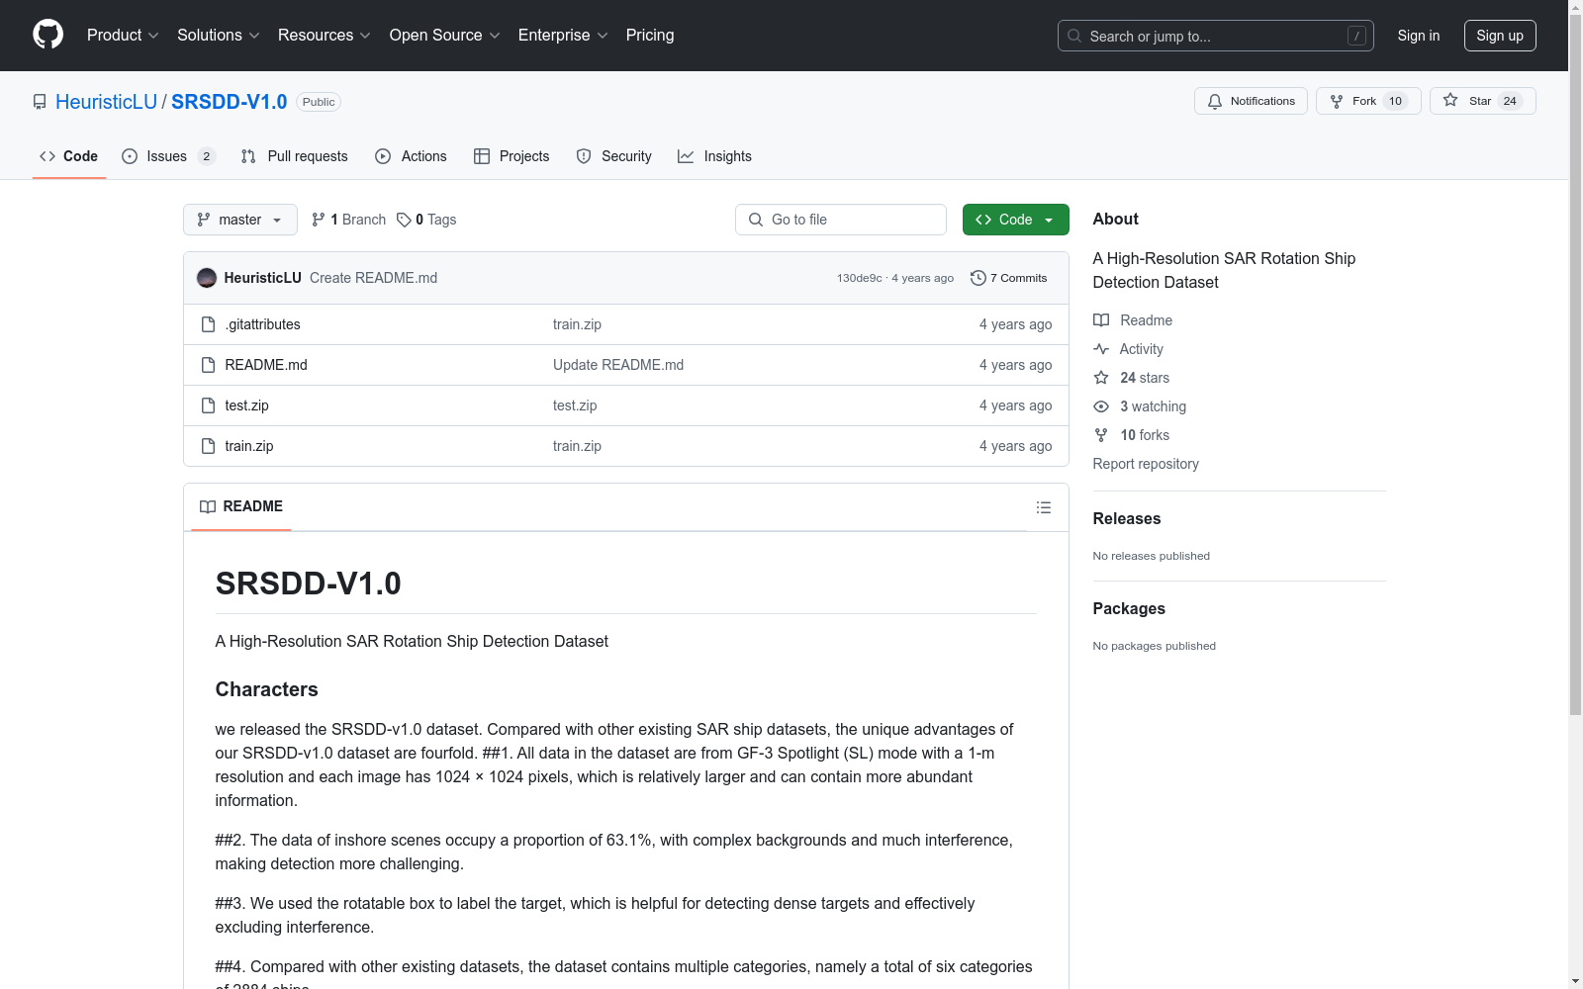
Task: Expand the Product menu
Action: tap(123, 36)
